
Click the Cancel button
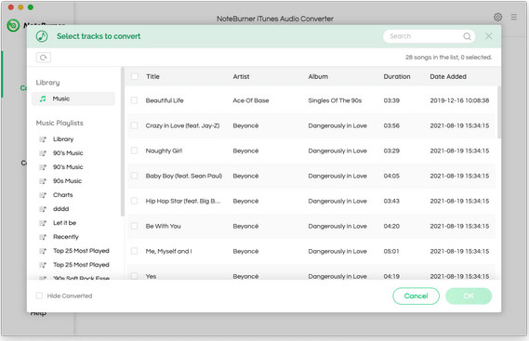click(416, 296)
